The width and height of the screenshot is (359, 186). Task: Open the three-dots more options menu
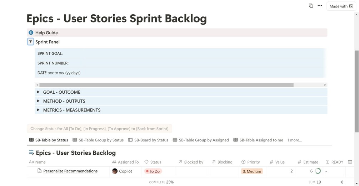point(320,6)
